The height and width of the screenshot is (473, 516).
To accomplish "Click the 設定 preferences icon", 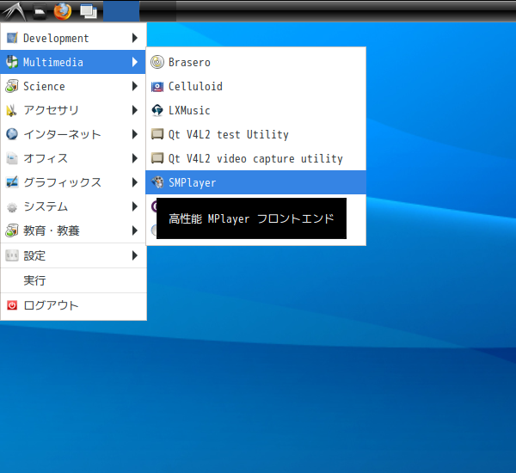I will 12,255.
